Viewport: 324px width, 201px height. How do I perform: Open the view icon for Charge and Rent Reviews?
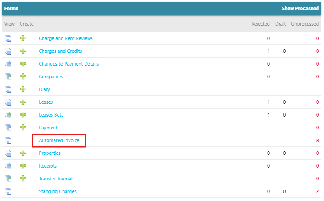(8, 38)
